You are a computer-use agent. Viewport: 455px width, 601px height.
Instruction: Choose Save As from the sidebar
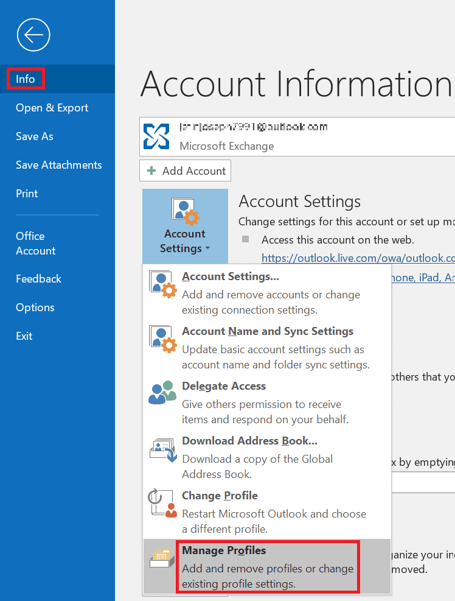35,136
